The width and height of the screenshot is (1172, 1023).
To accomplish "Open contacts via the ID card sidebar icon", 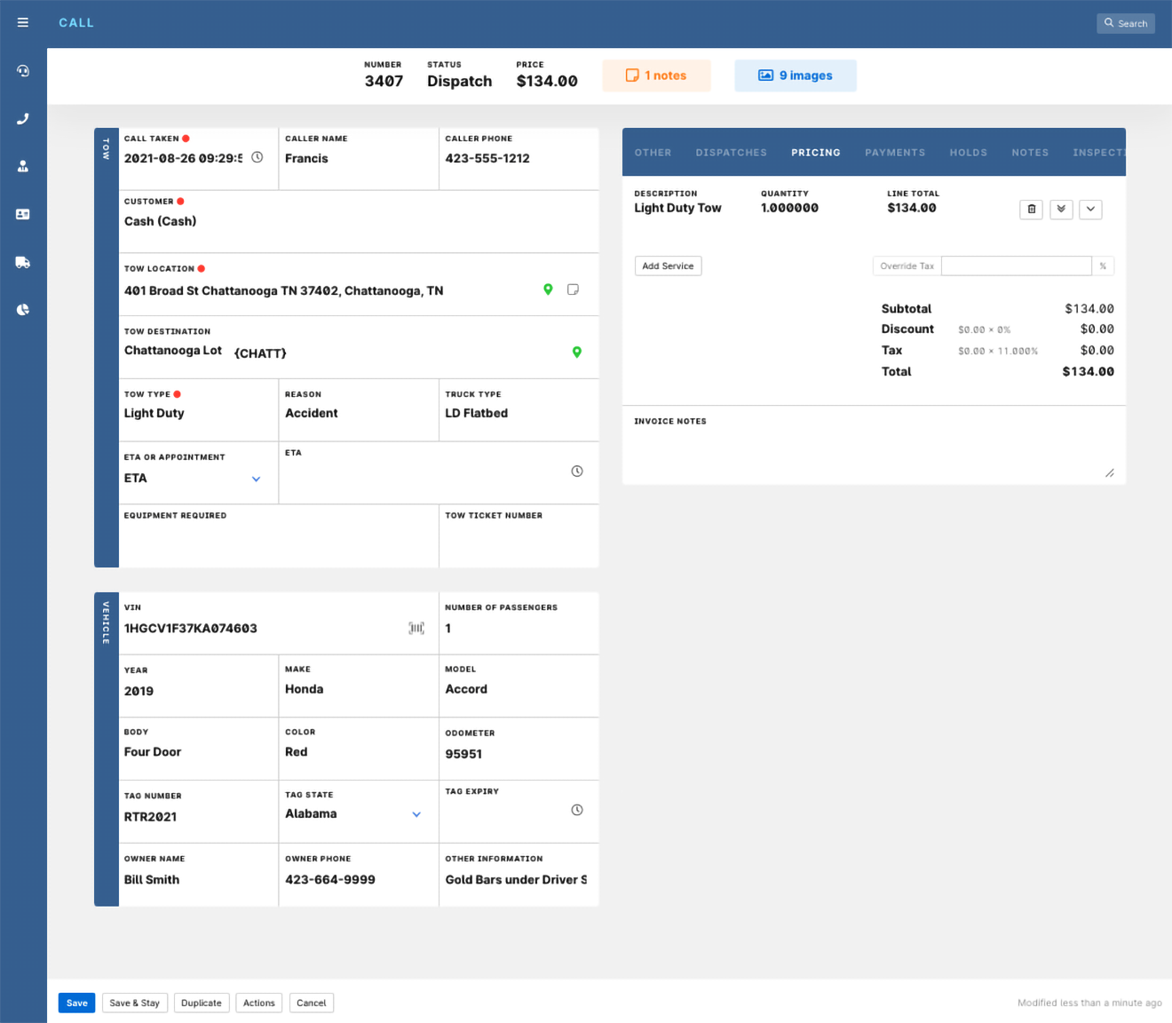I will click(22, 214).
